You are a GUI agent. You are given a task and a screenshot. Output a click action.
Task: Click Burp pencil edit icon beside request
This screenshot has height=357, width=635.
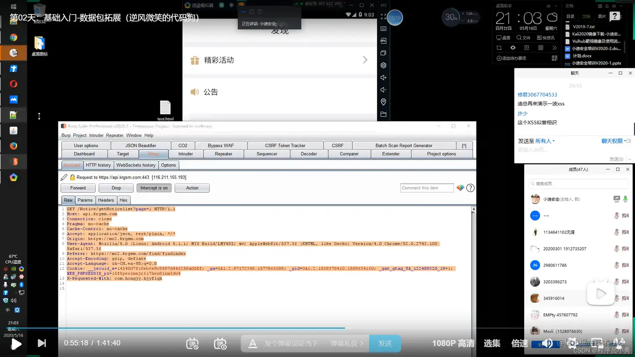(64, 177)
